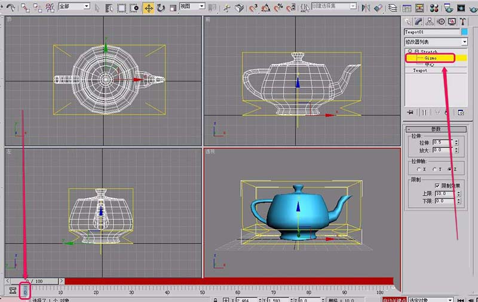Image resolution: width=478 pixels, height=302 pixels.
Task: Open the named selection sets dropdown
Action: [x=334, y=6]
